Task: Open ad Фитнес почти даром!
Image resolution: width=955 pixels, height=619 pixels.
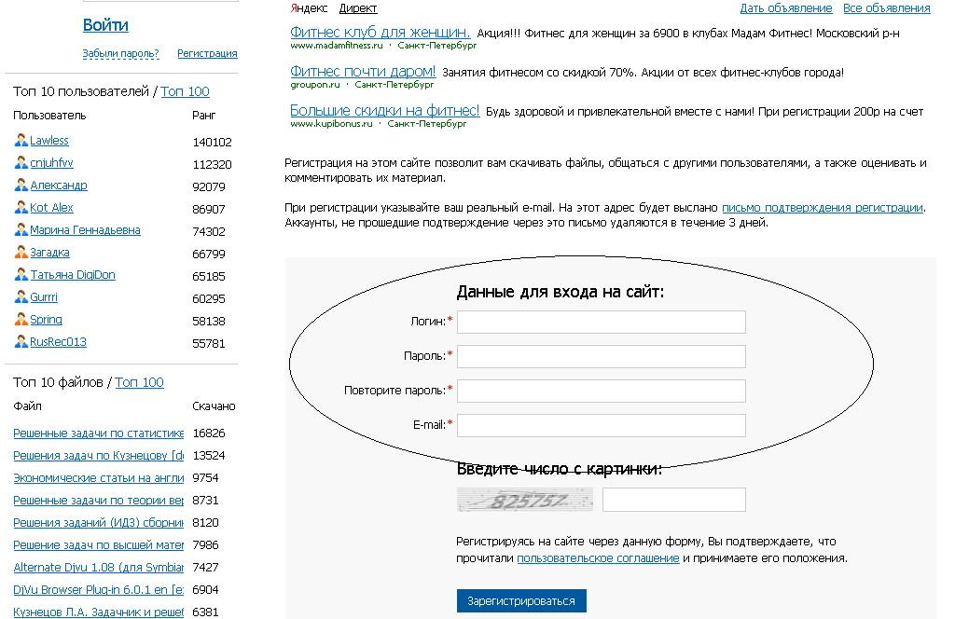Action: click(363, 71)
